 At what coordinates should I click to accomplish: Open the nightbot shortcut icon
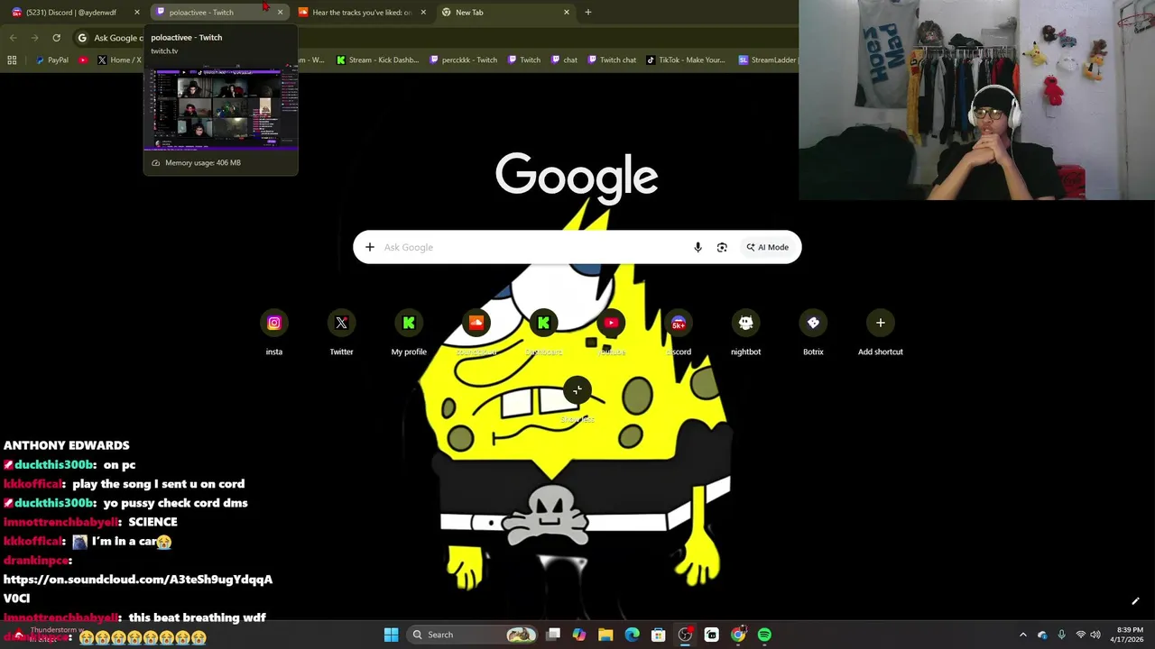pyautogui.click(x=745, y=323)
